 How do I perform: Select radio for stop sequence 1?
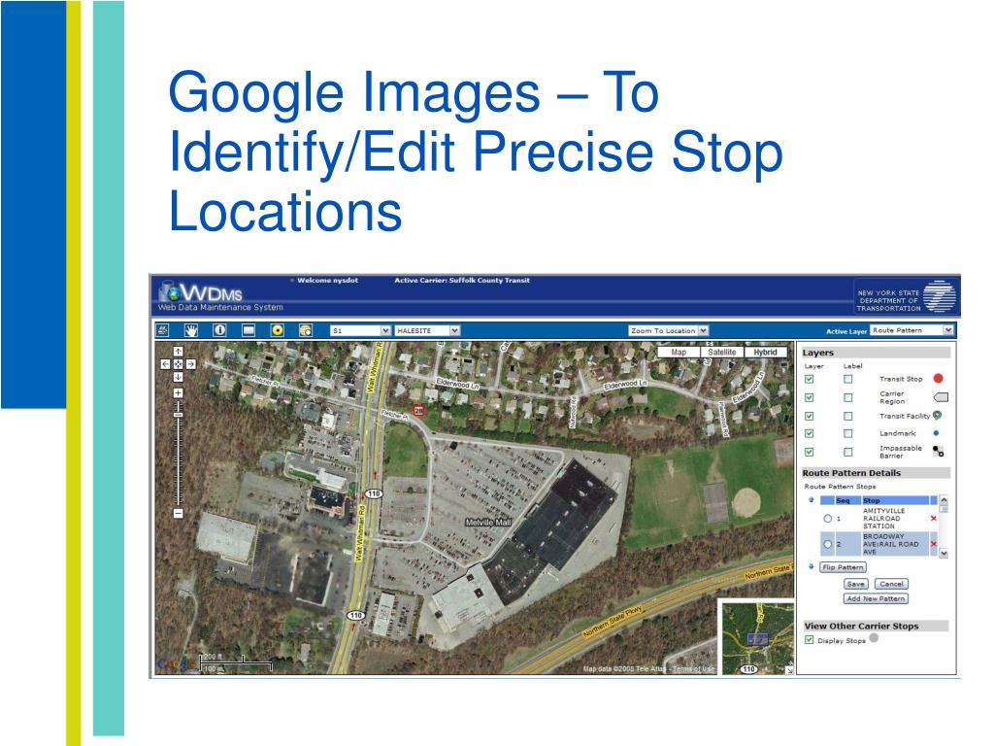tap(827, 519)
